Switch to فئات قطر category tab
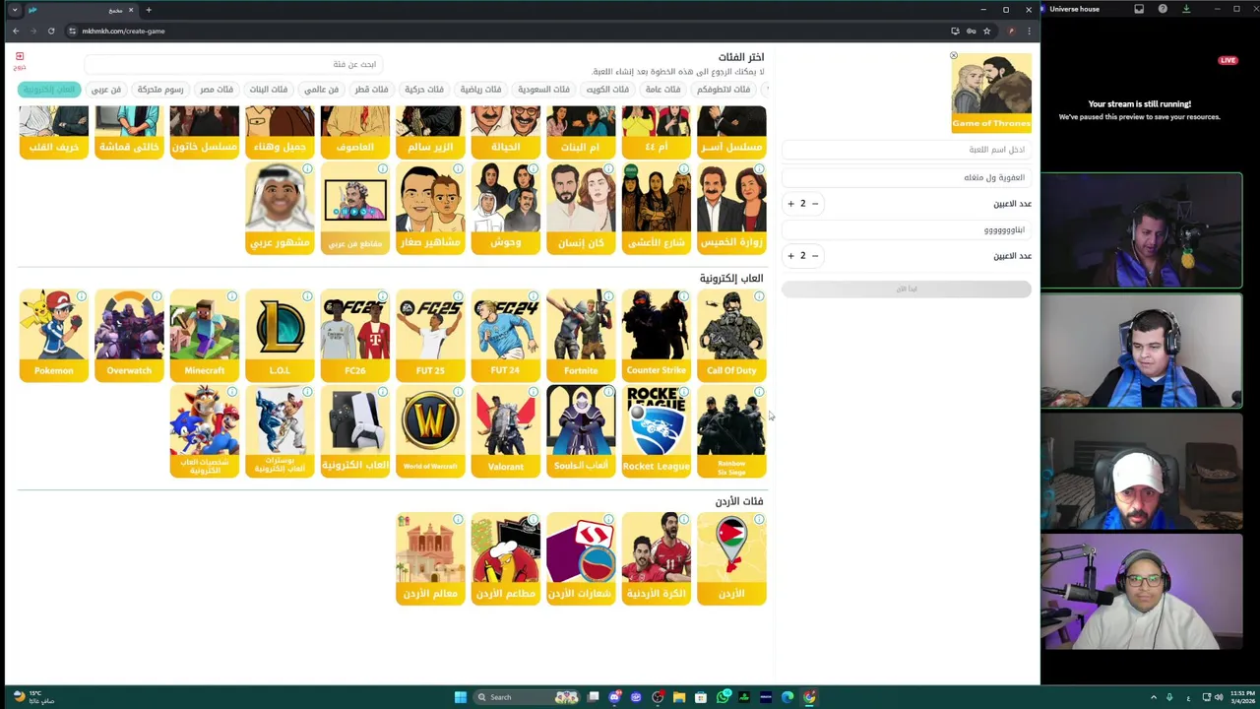This screenshot has width=1260, height=709. (371, 90)
